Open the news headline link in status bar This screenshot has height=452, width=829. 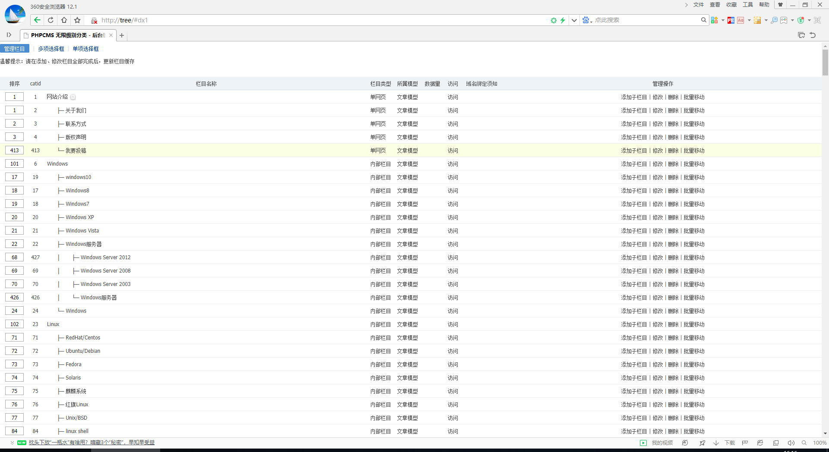pyautogui.click(x=92, y=443)
